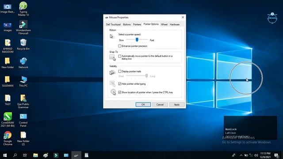Enable Display pointer trails checkbox
Screen dimensions: 283x159
pyautogui.click(x=120, y=72)
